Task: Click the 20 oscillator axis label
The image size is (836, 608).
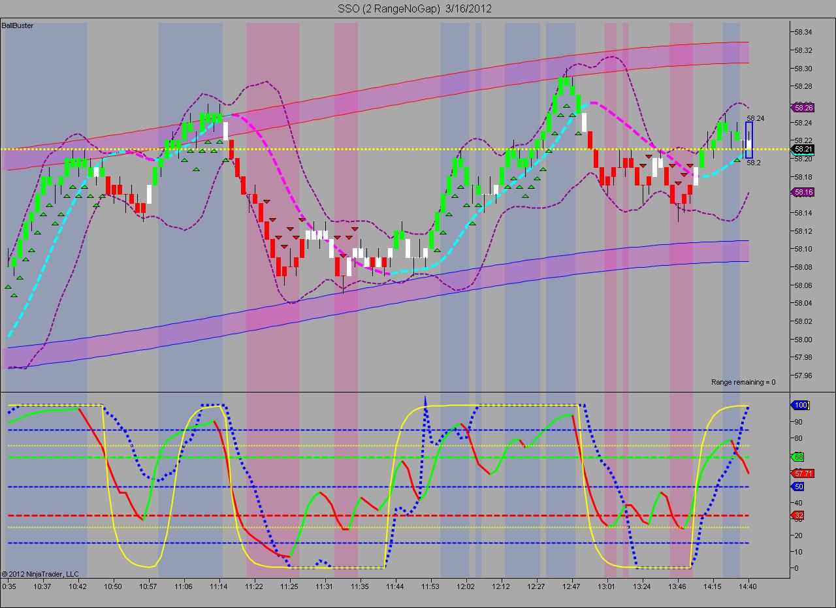Action: [798, 536]
